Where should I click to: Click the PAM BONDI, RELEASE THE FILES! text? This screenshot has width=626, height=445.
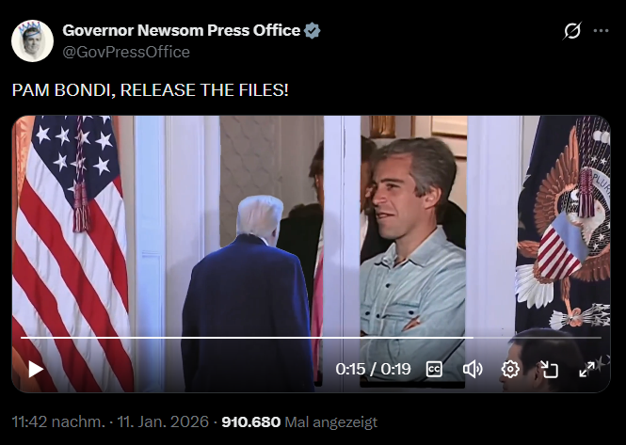pos(150,90)
